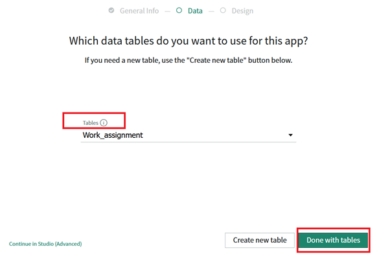The image size is (390, 264).
Task: Click the Data step circle icon
Action: (x=179, y=10)
